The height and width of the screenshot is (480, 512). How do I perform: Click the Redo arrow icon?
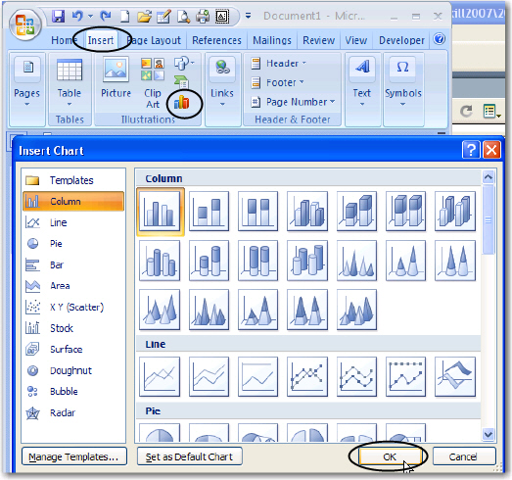[x=105, y=16]
